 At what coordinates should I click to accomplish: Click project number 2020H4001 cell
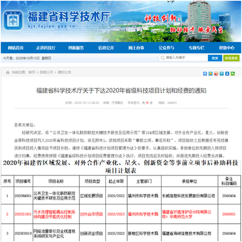pyautogui.click(x=23, y=196)
